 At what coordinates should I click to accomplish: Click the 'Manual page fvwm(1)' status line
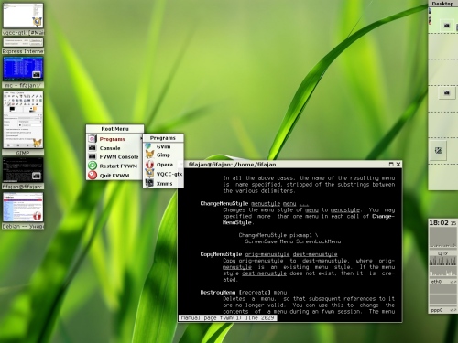point(228,317)
